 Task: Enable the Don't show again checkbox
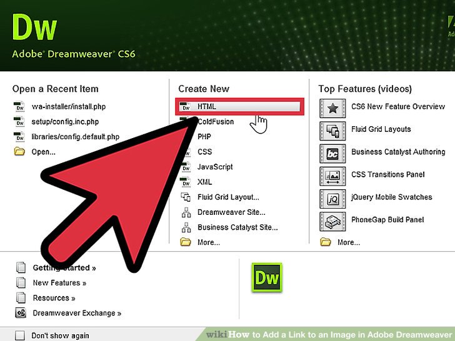click(20, 335)
